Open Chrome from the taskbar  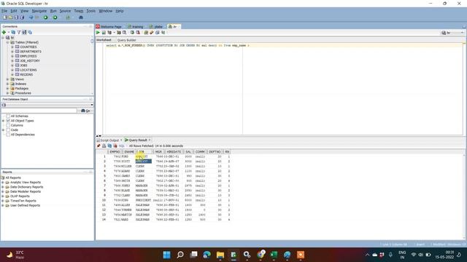click(261, 254)
